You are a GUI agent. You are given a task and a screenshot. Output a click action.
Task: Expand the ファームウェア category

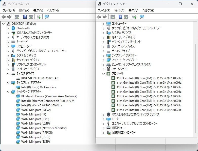point(103,69)
